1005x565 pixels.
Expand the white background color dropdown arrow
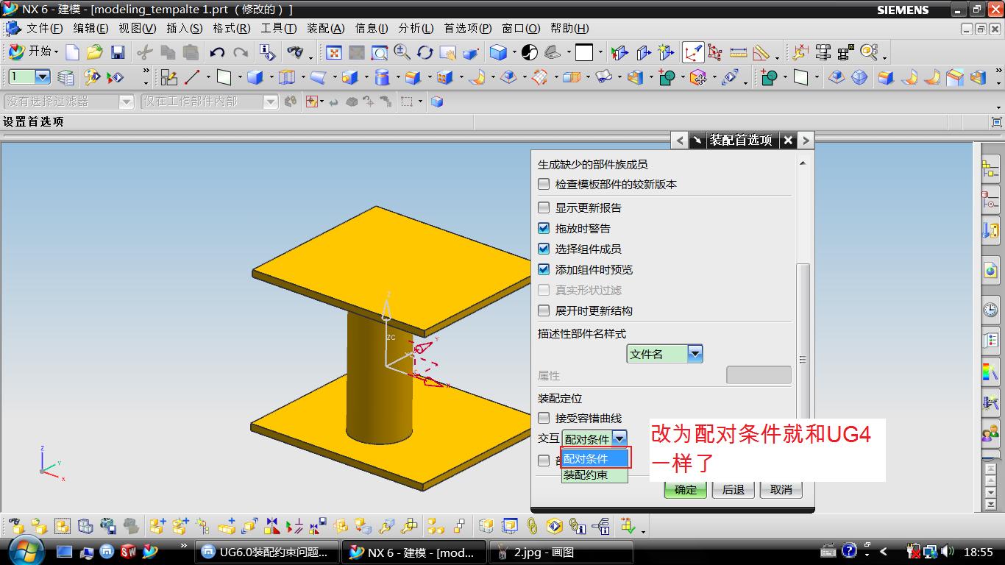click(x=600, y=52)
